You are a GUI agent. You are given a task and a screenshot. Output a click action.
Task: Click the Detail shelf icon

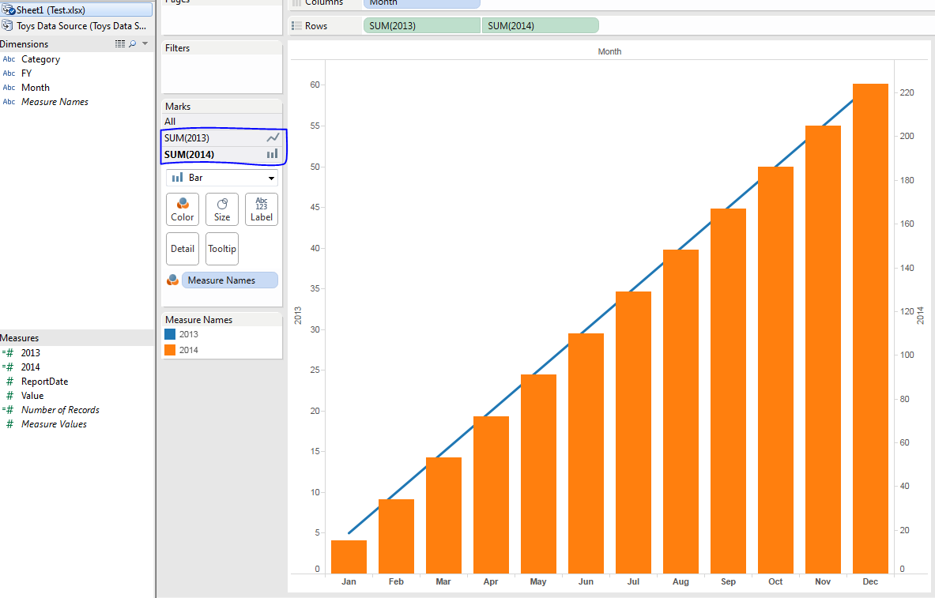pyautogui.click(x=183, y=248)
